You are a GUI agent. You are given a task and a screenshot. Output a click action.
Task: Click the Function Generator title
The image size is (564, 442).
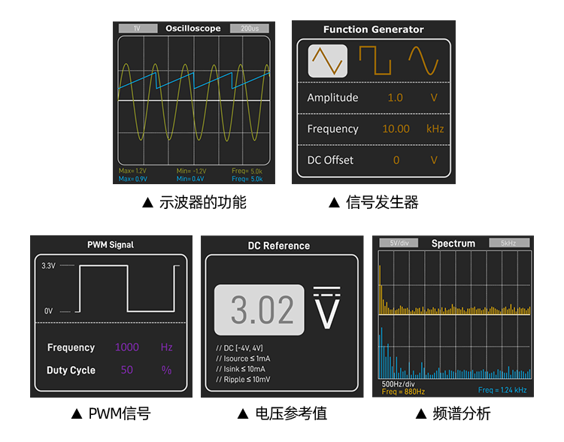tap(373, 29)
